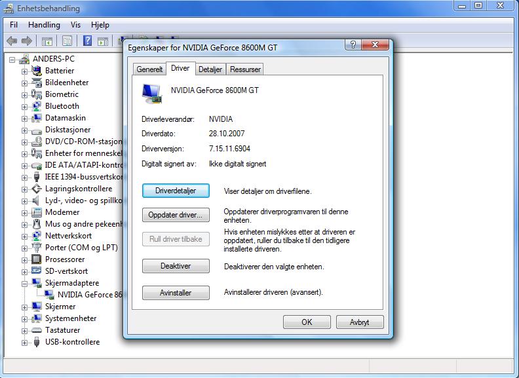Screen dimensions: 519x378
Task: Select the IDE ATA/ATAPI-kontrollere tree item
Action: point(84,165)
